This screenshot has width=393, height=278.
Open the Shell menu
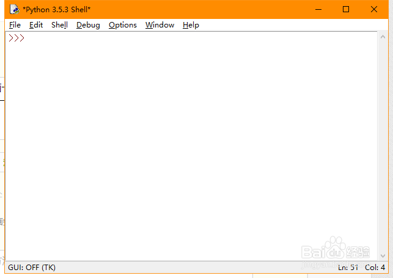pyautogui.click(x=59, y=25)
